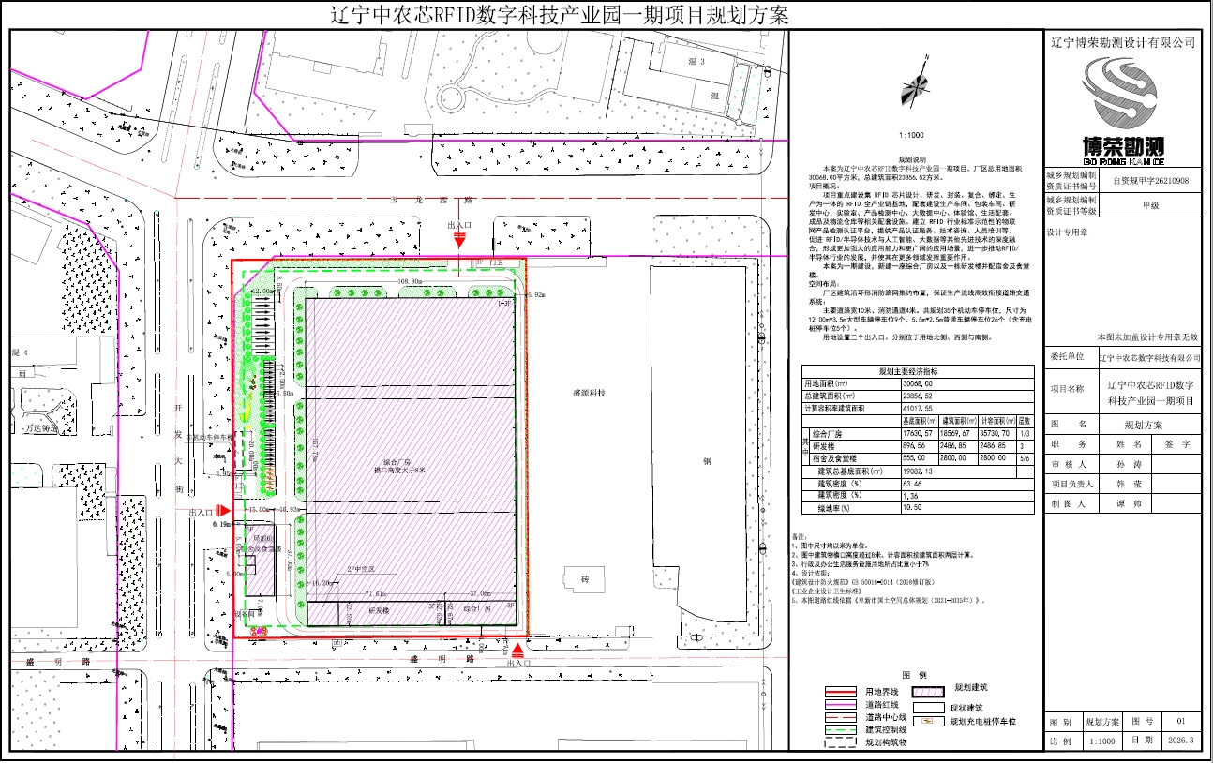This screenshot has width=1213, height=763.
Task: Click the red north entrance arrow marker
Action: point(457,241)
